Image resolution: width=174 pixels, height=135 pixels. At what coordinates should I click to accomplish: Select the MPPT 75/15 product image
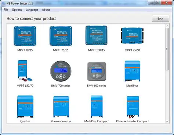tap(61, 36)
